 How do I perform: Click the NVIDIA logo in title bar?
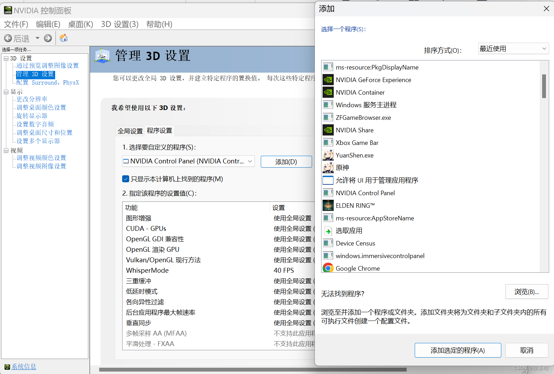point(8,10)
